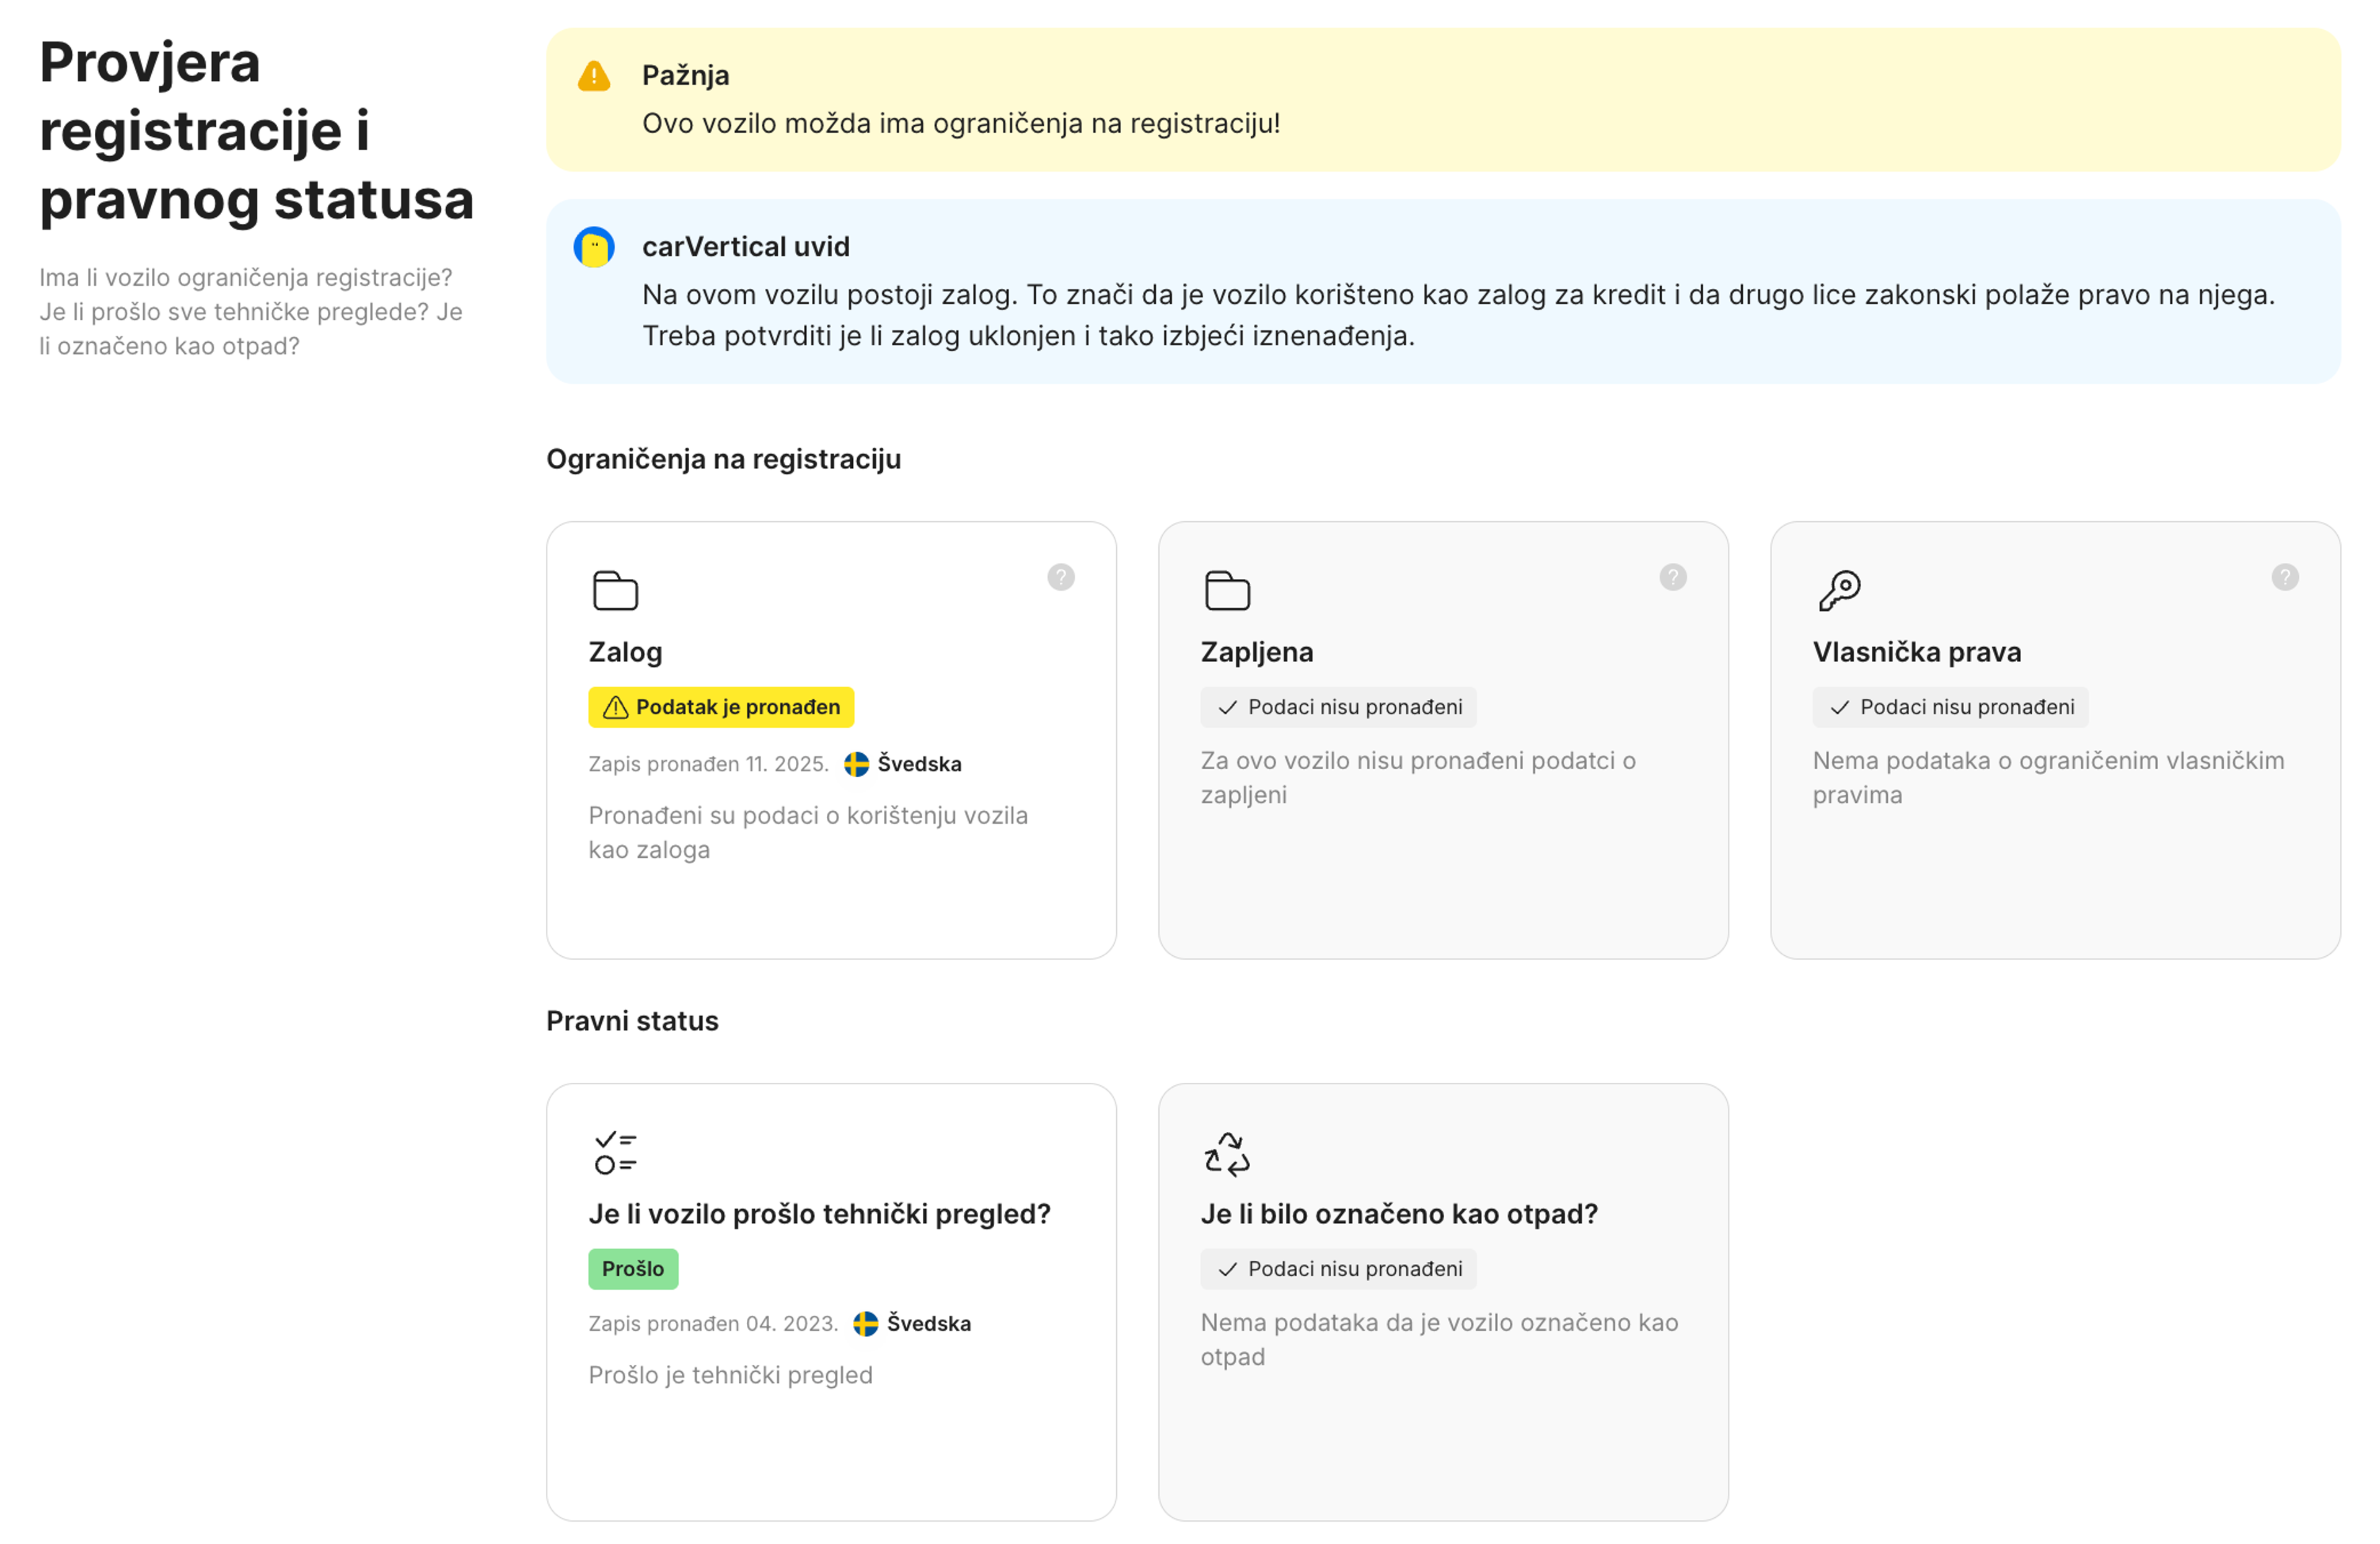
Task: Click the carVertical mascot avatar icon
Action: coord(594,247)
